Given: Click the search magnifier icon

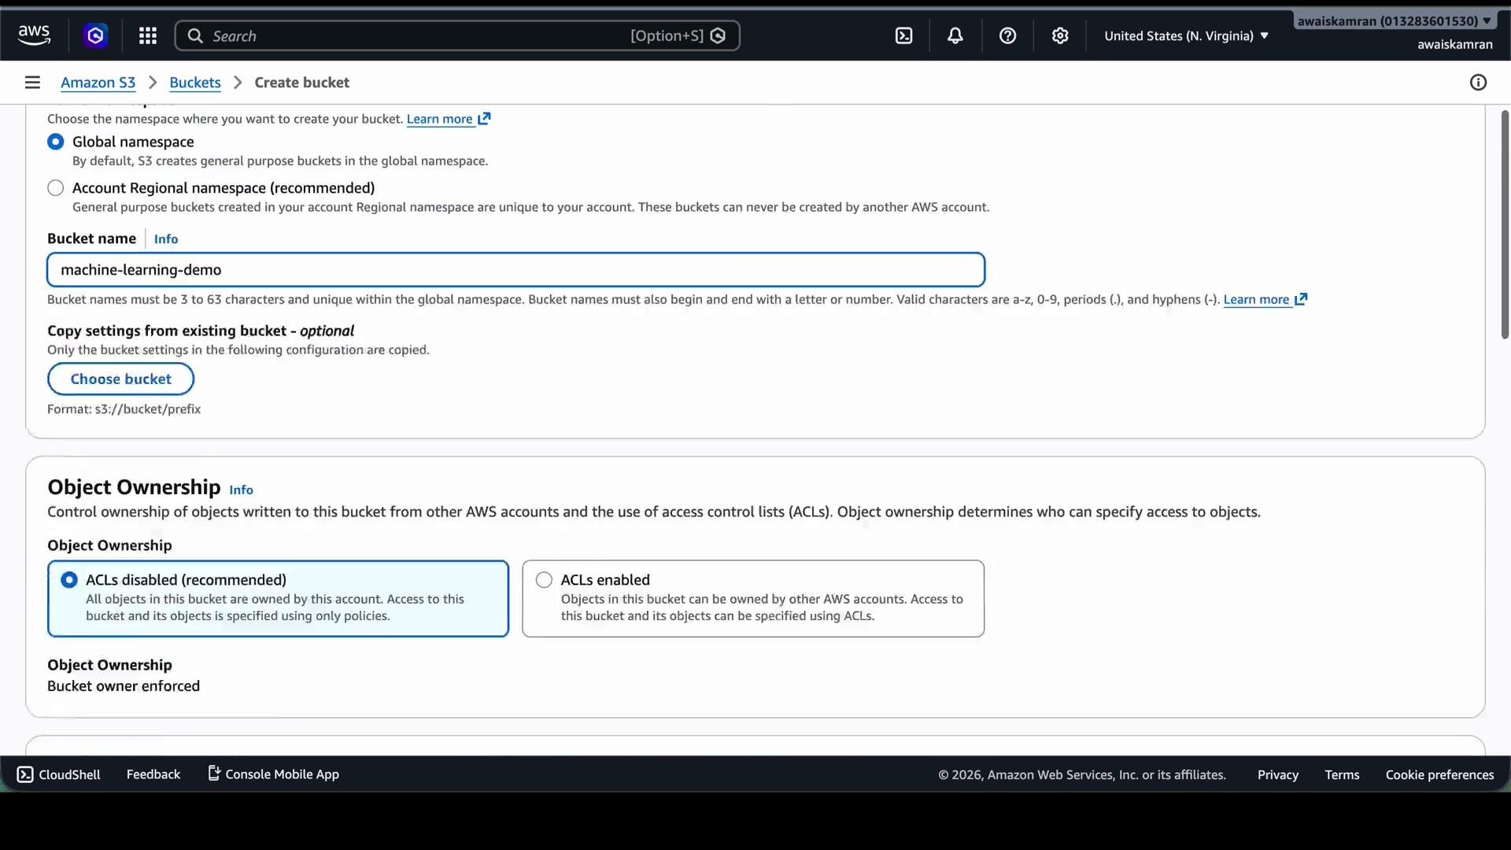Looking at the screenshot, I should point(196,36).
